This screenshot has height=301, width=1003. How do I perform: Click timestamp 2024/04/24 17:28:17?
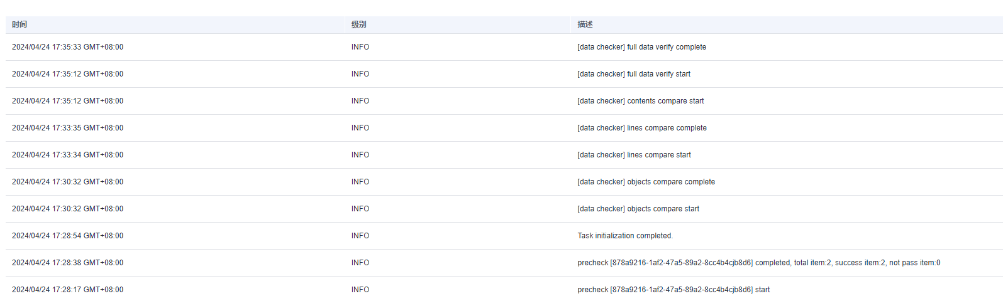(67, 290)
